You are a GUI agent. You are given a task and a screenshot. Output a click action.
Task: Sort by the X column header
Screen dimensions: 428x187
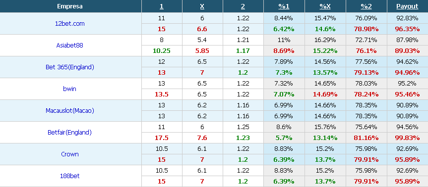point(202,6)
